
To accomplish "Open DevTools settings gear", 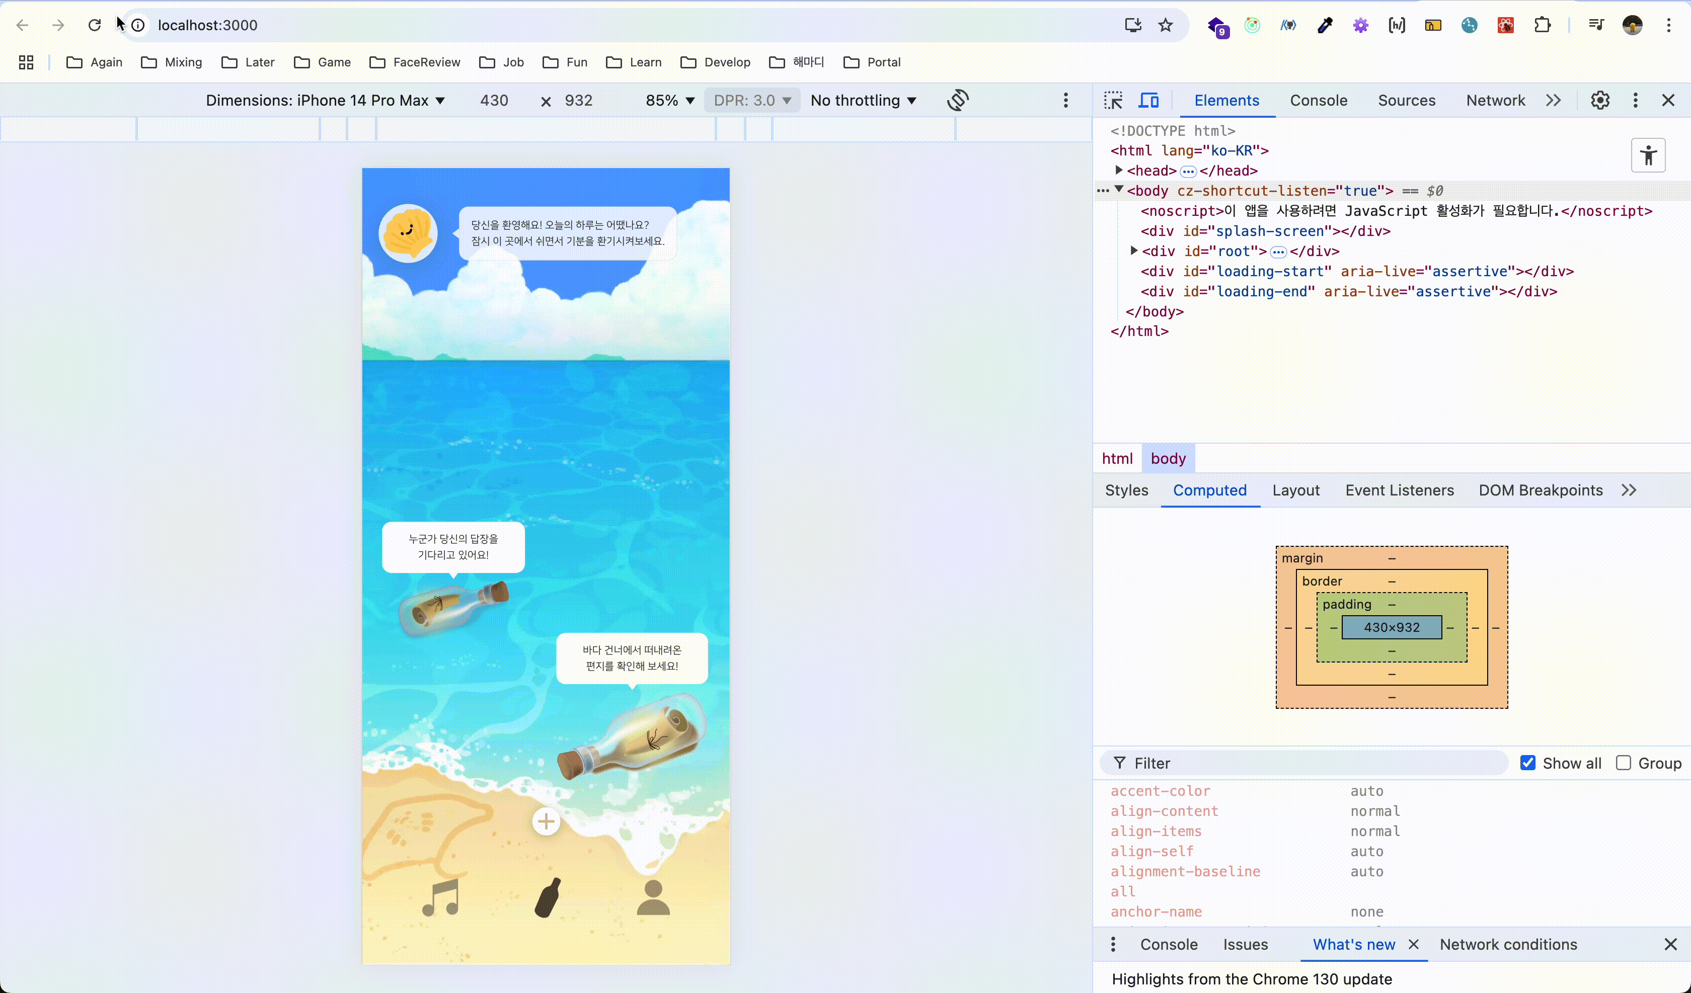I will coord(1600,101).
